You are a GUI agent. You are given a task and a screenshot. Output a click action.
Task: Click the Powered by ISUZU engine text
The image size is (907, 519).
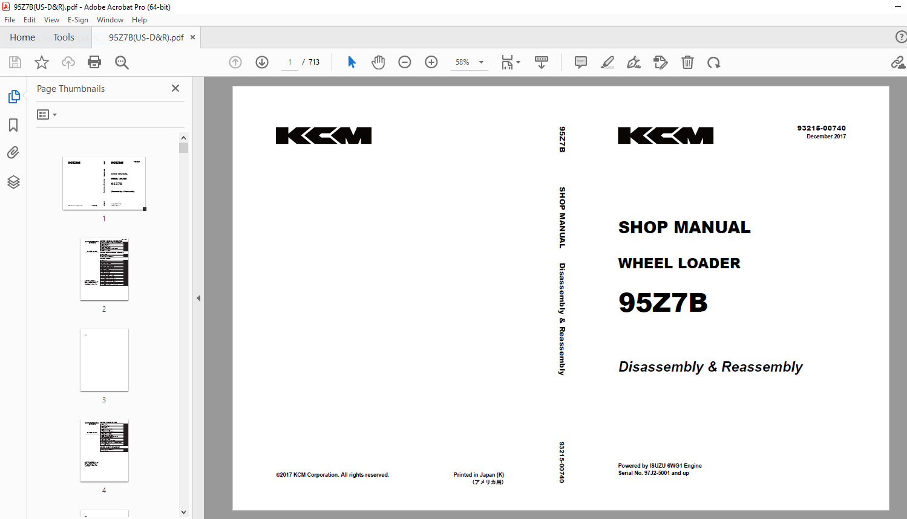[660, 466]
